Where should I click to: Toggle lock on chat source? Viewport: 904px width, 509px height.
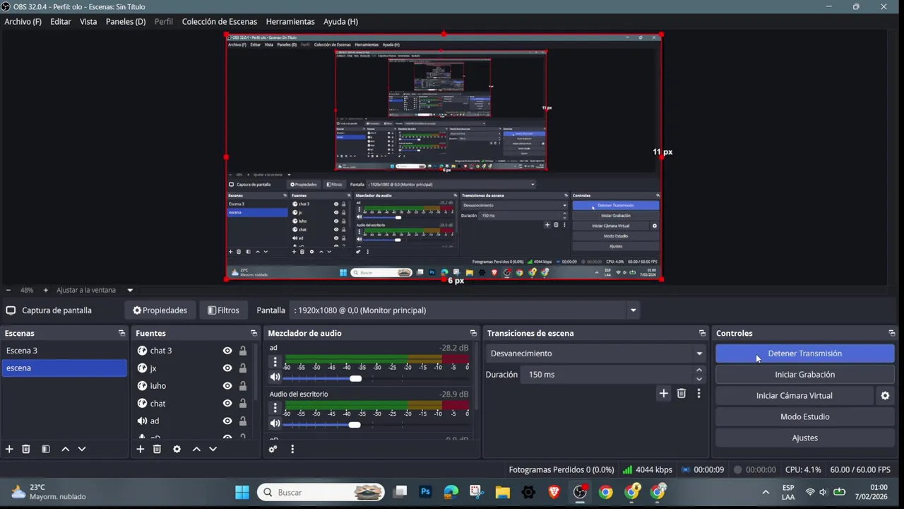(243, 404)
